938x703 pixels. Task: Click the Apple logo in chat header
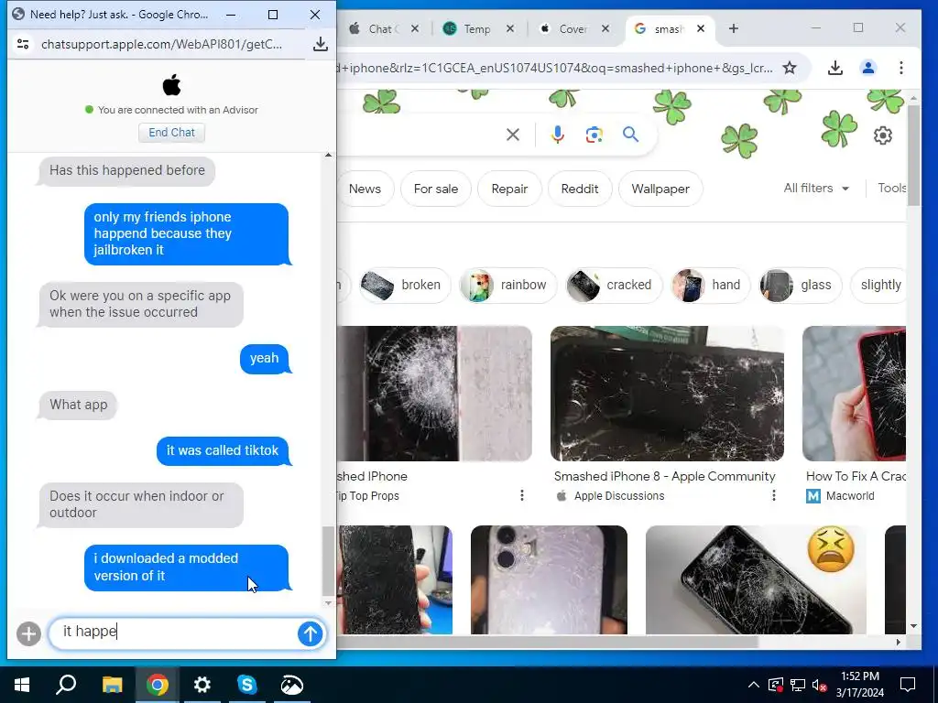[171, 85]
